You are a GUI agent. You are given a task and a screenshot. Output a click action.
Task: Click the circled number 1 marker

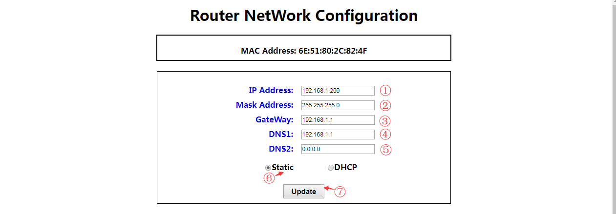tap(386, 91)
